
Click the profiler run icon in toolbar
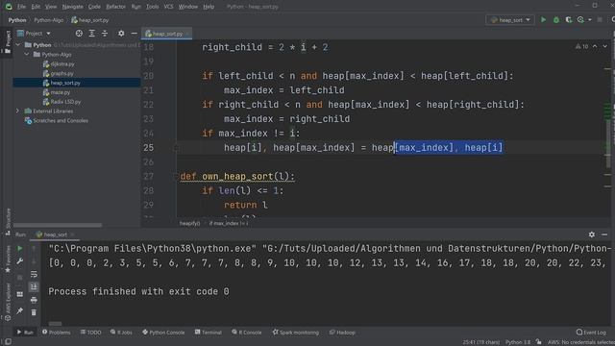(580, 19)
